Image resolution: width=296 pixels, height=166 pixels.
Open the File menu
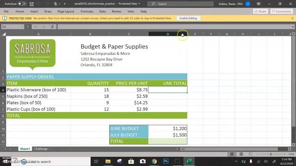coord(6,12)
